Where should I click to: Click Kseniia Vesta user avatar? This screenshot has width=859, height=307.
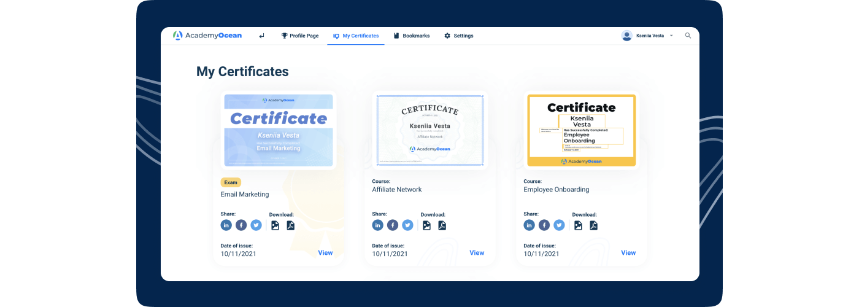tap(626, 36)
